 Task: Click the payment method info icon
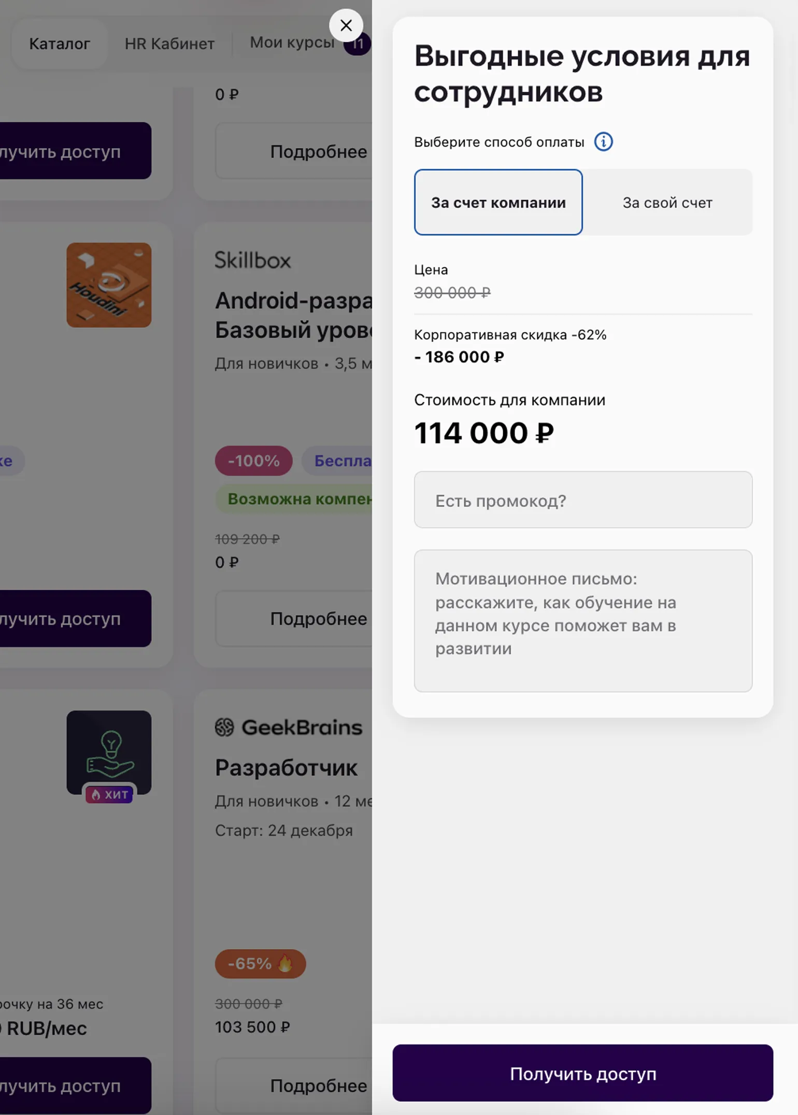(x=603, y=142)
